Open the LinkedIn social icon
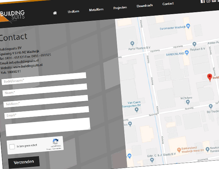219x169 pixels. click(x=214, y=1)
